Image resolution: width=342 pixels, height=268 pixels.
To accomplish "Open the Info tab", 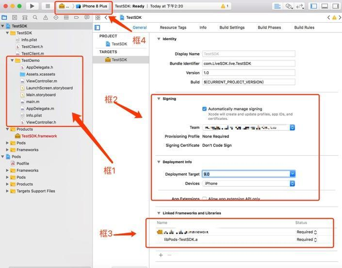I will (x=203, y=28).
